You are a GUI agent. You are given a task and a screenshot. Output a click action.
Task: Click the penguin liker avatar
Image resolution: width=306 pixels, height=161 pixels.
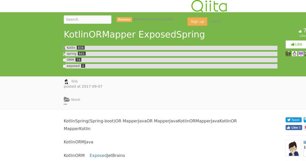tap(295, 54)
